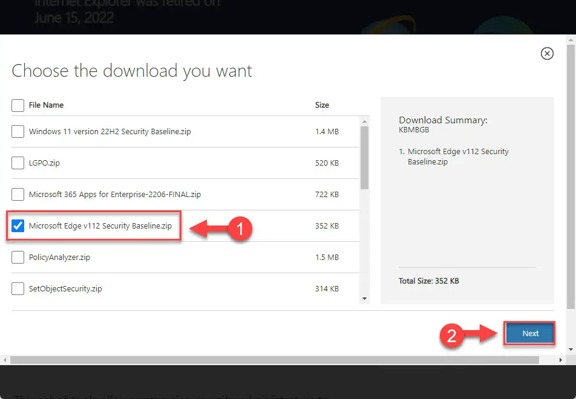Viewport: 576px width, 399px height.
Task: Check Windows 11 version 22H2 Security Baseline.zip
Action: (x=18, y=131)
